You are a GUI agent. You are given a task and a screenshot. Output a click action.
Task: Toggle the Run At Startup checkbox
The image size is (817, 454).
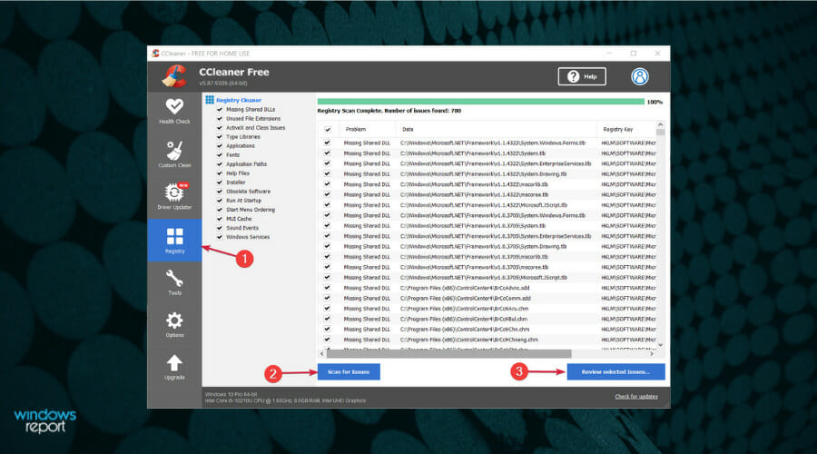click(x=220, y=200)
